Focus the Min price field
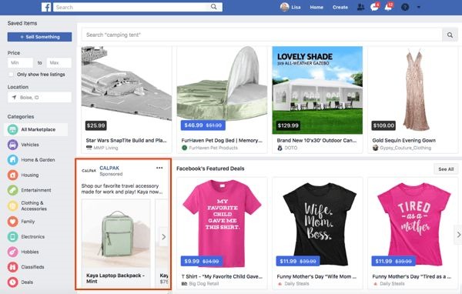The width and height of the screenshot is (462, 294). [x=20, y=63]
